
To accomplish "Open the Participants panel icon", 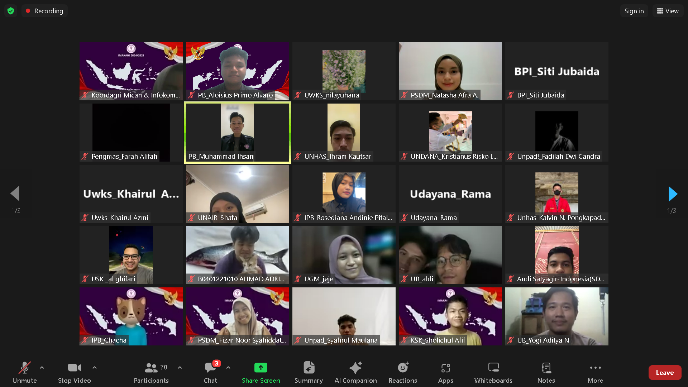I will click(x=151, y=368).
